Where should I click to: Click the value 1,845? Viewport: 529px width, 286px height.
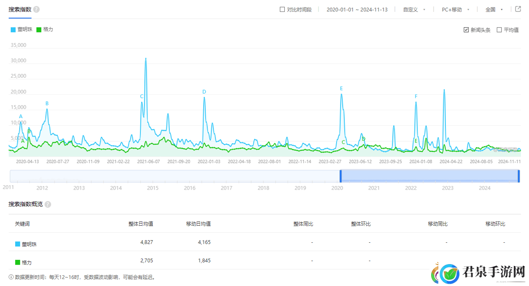pyautogui.click(x=204, y=261)
